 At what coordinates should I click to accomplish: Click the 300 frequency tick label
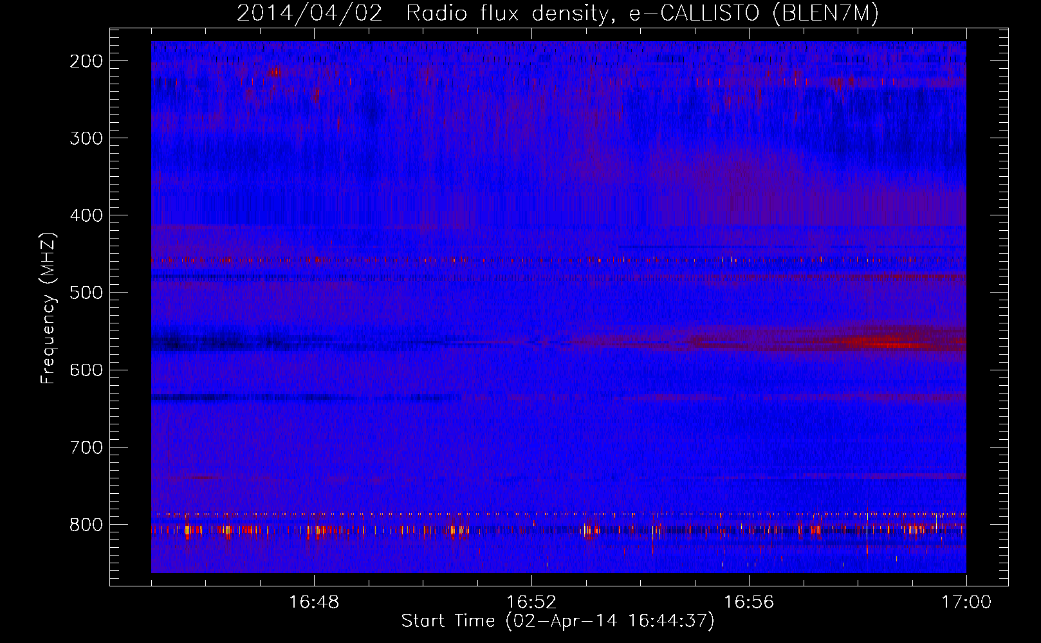(x=86, y=138)
